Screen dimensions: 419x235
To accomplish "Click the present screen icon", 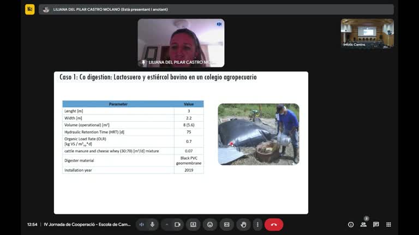I will [x=193, y=224].
